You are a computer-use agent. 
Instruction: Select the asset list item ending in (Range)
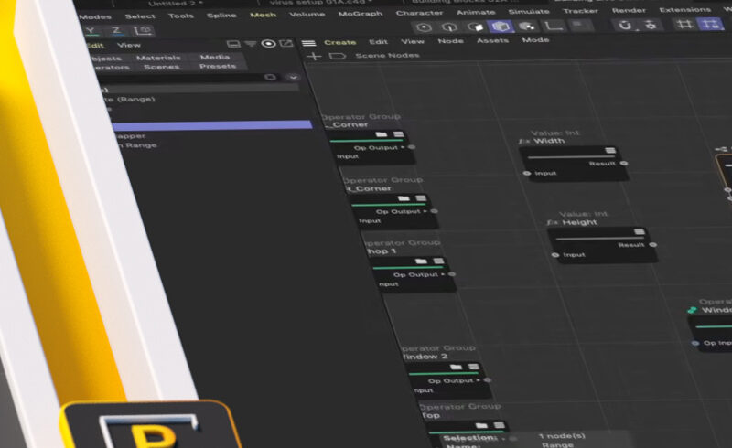pyautogui.click(x=128, y=100)
